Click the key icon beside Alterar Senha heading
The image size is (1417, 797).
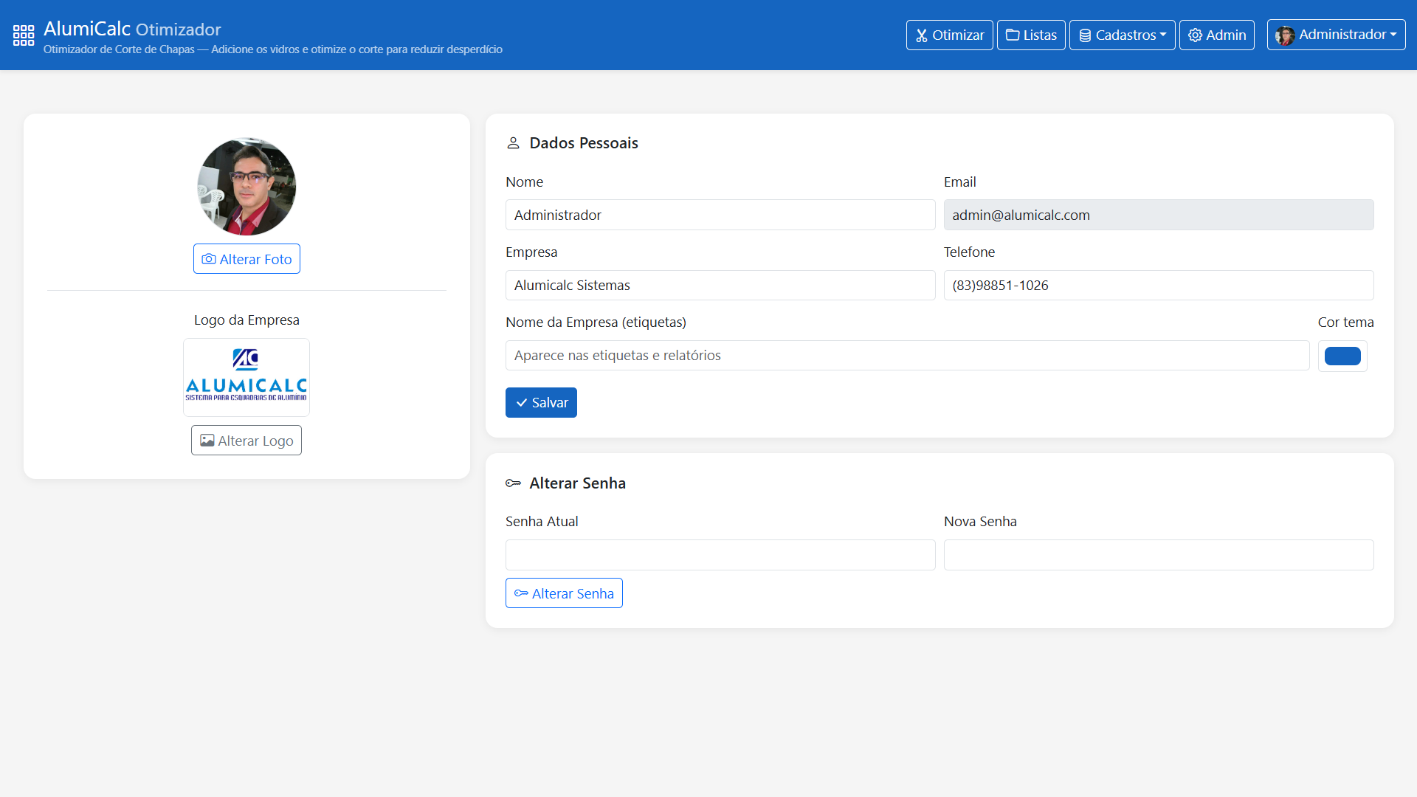coord(513,483)
